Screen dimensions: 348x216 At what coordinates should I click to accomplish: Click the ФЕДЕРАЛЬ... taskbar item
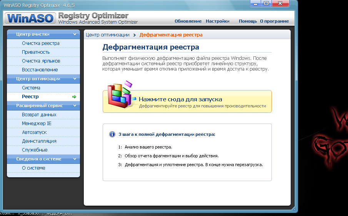(x=59, y=214)
